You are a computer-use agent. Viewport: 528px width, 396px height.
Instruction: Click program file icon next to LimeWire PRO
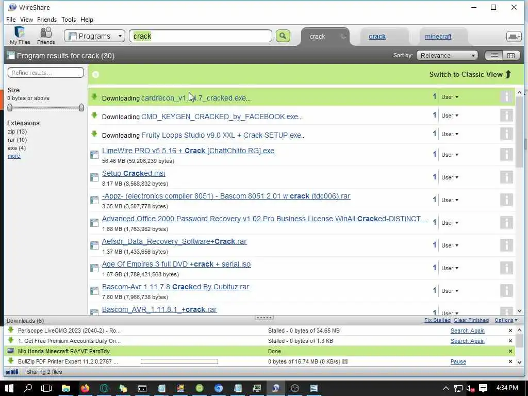coord(94,155)
